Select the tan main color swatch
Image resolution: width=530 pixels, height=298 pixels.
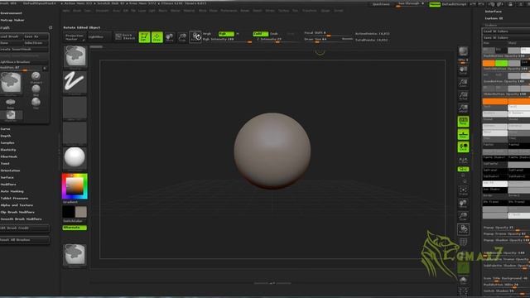[81, 212]
